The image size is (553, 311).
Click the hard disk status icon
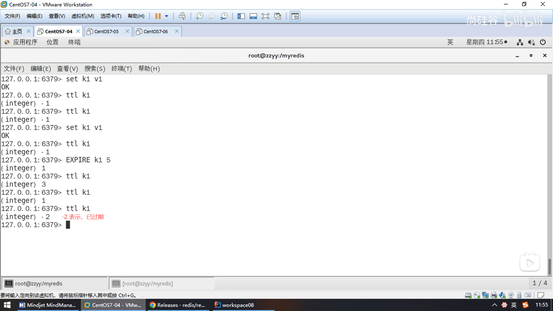click(x=468, y=295)
